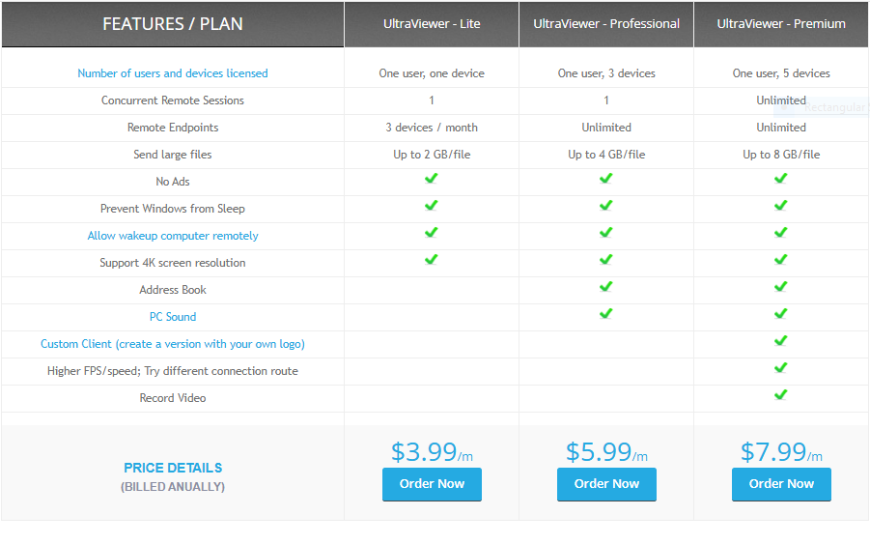Click the Lite Allow wakeup computer checkmark

click(432, 233)
